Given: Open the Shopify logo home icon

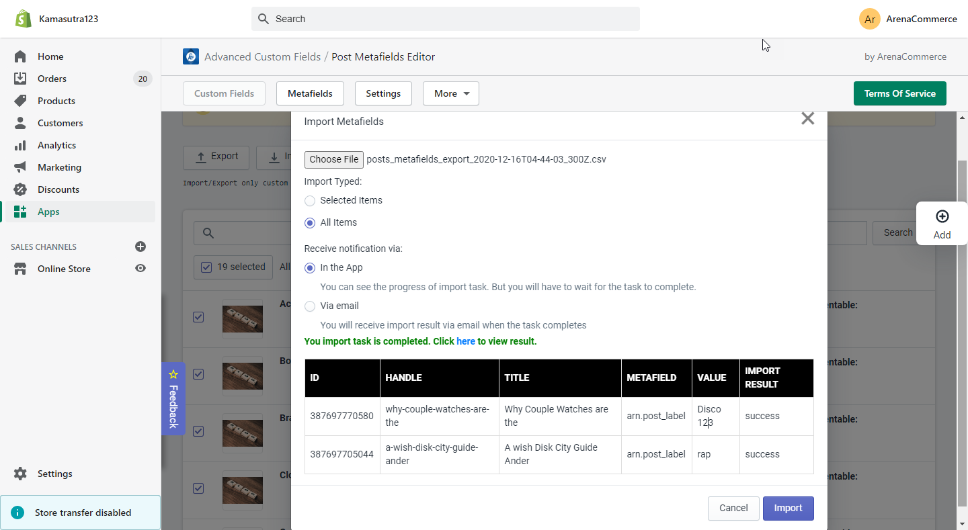Looking at the screenshot, I should pyautogui.click(x=24, y=19).
